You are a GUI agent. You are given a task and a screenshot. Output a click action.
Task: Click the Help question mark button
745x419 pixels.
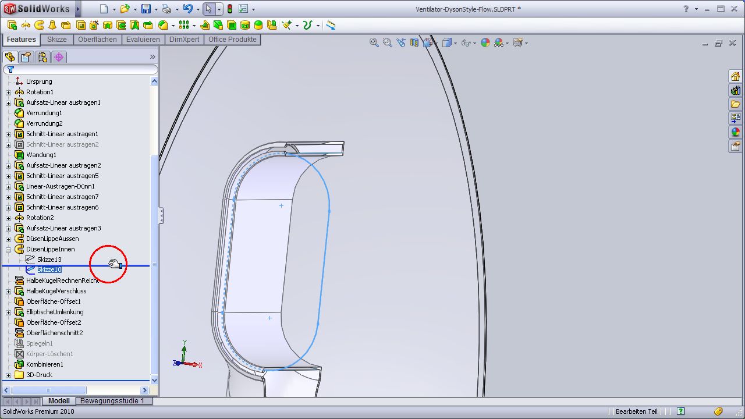coord(686,9)
